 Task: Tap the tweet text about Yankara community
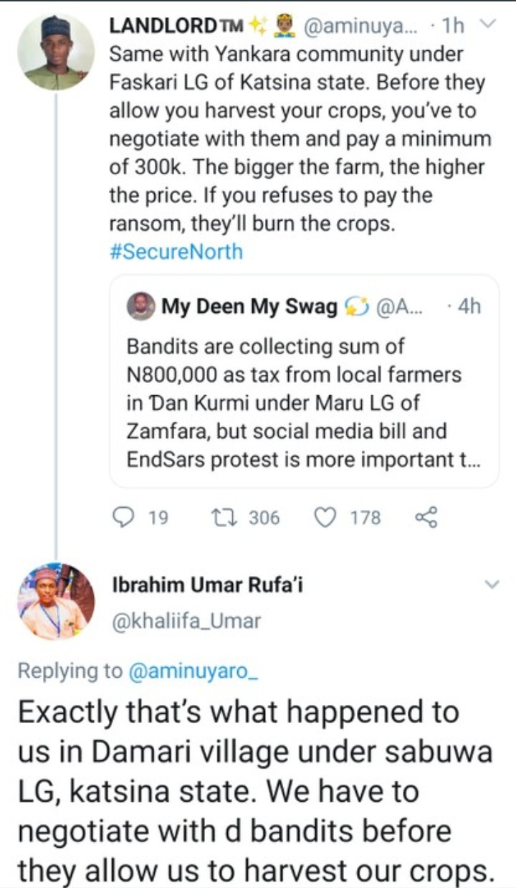coord(297,139)
